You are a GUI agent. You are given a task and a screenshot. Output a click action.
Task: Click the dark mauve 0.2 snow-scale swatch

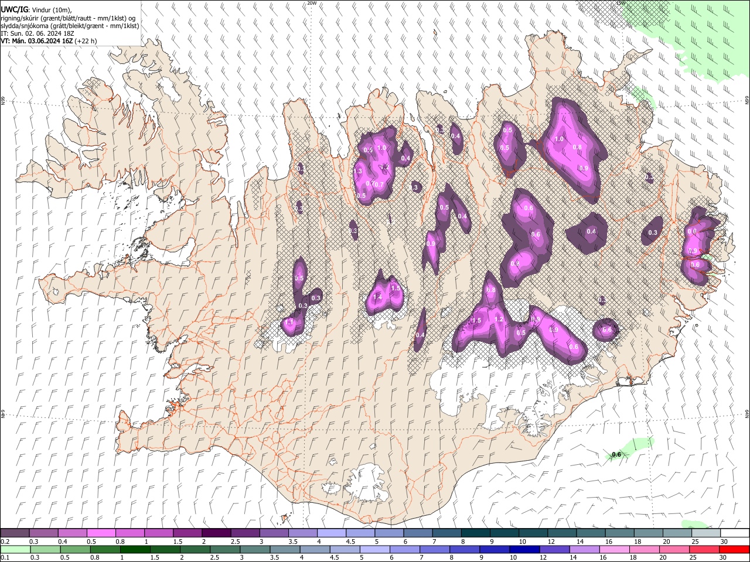[15, 533]
